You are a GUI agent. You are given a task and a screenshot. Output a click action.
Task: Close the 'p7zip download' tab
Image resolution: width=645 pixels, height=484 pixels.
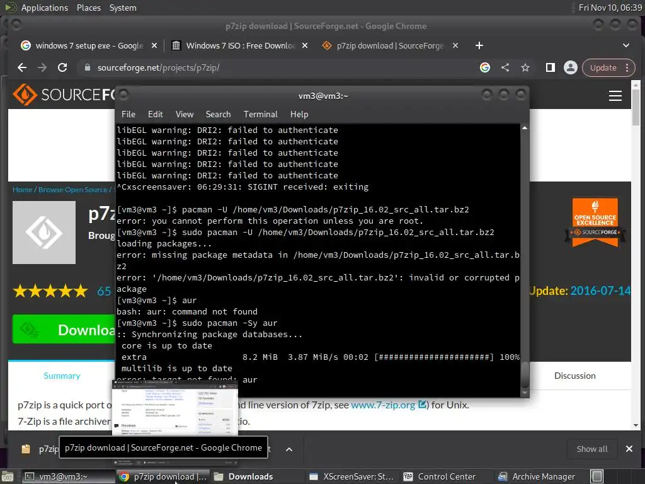(455, 45)
